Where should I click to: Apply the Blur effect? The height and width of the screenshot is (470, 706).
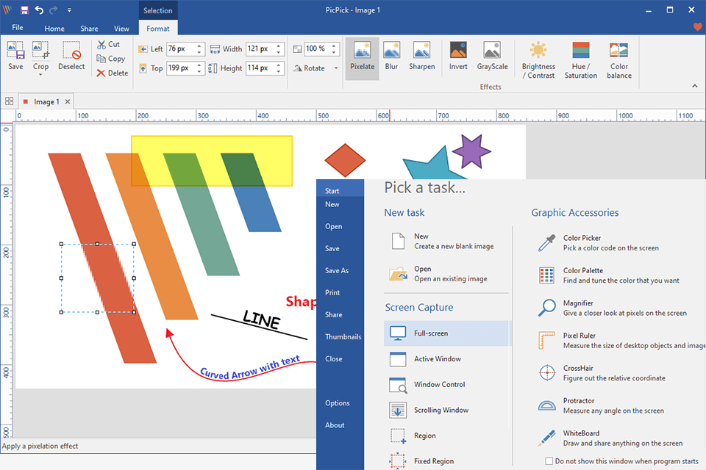click(391, 58)
